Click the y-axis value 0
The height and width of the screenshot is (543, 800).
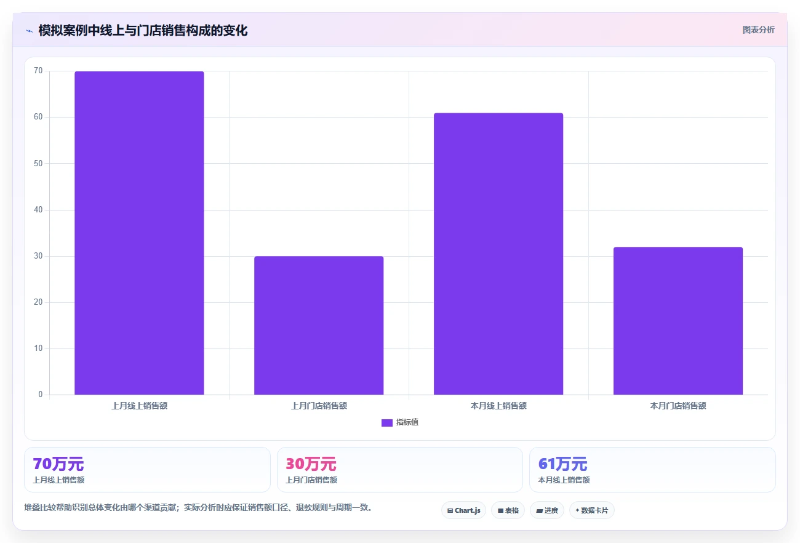(x=41, y=395)
